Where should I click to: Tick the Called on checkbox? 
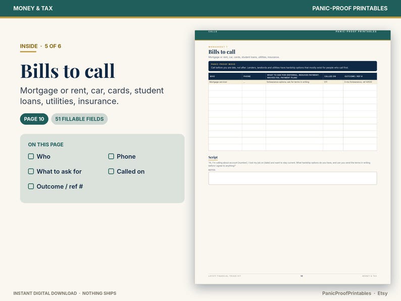coord(111,171)
